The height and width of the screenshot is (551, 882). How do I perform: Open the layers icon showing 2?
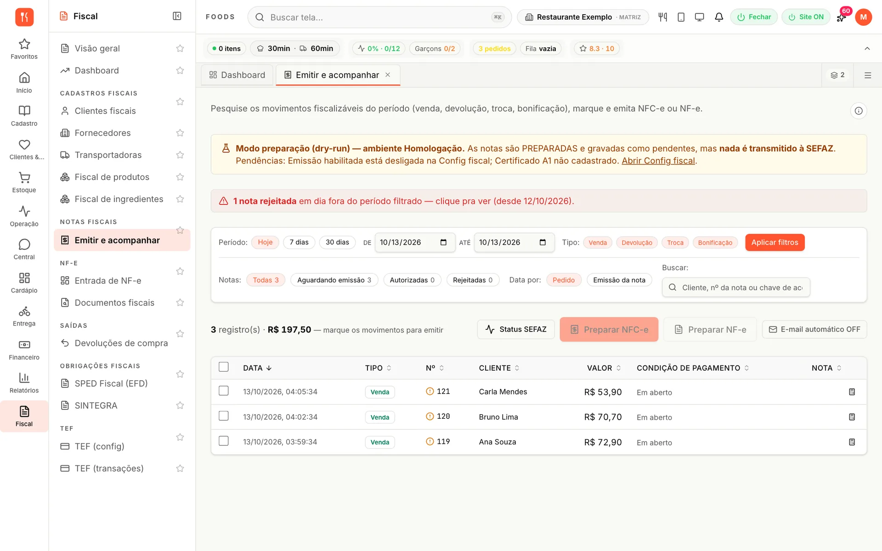coord(837,75)
